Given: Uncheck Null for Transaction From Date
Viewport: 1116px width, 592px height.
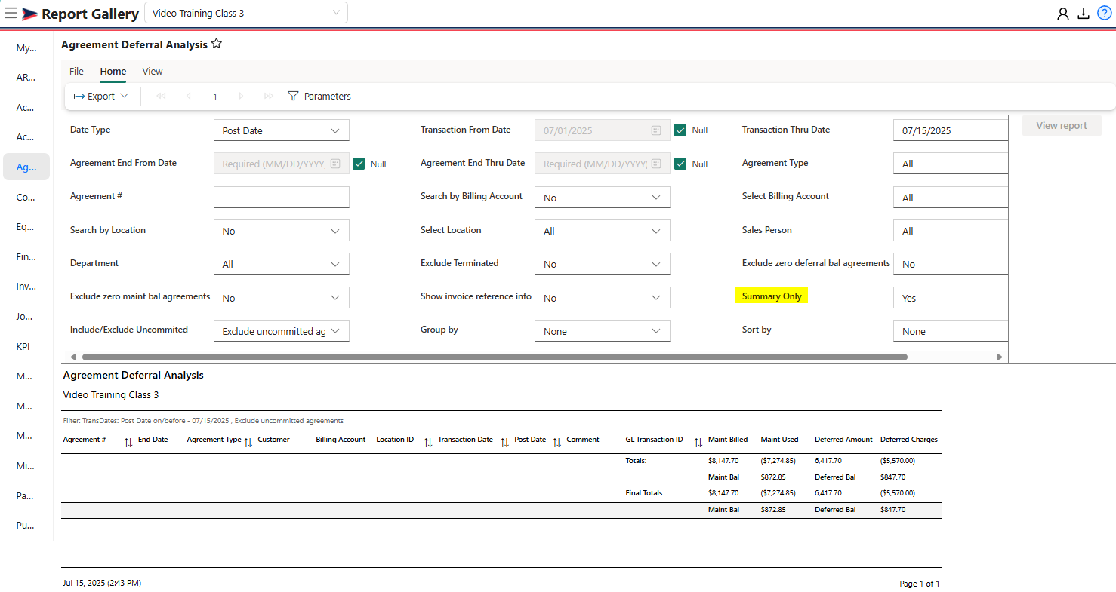Looking at the screenshot, I should pyautogui.click(x=680, y=130).
